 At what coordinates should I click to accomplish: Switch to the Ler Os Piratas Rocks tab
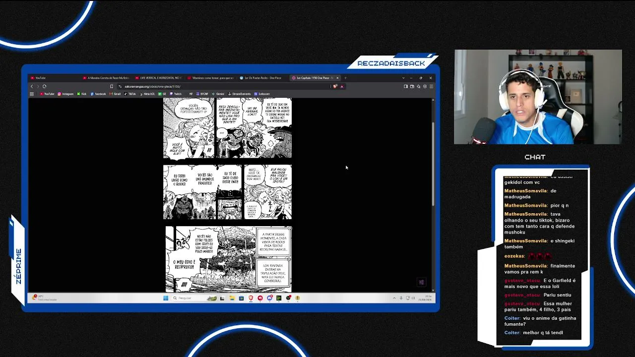[263, 78]
